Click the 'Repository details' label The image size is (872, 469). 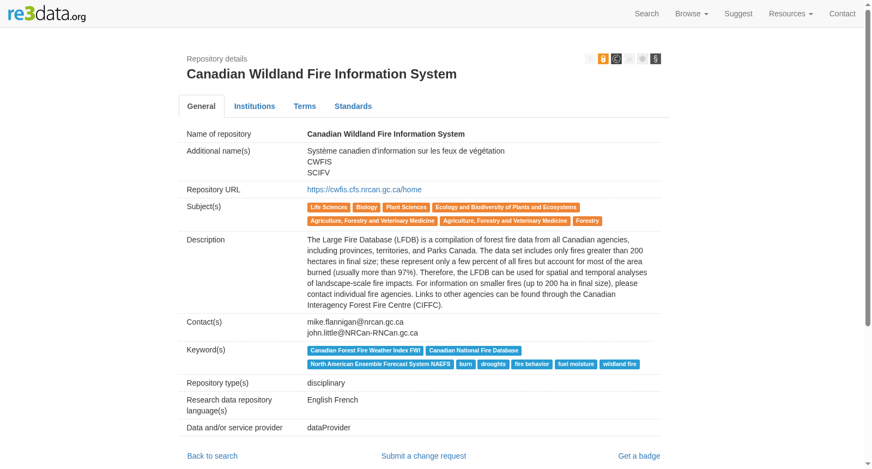click(217, 59)
